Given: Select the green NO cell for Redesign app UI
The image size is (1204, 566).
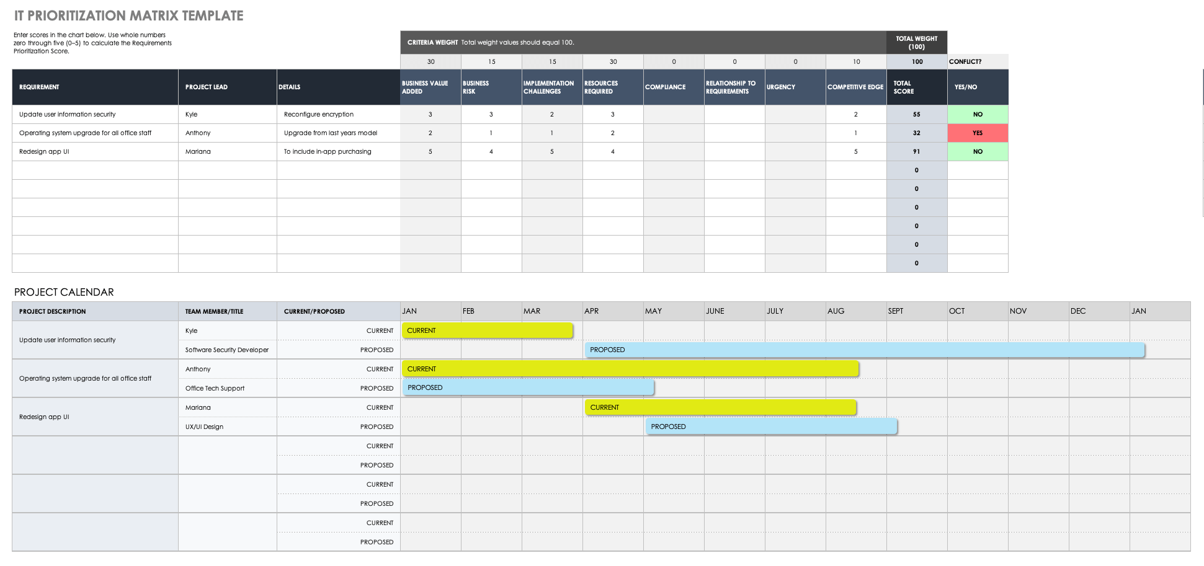Looking at the screenshot, I should [x=978, y=151].
